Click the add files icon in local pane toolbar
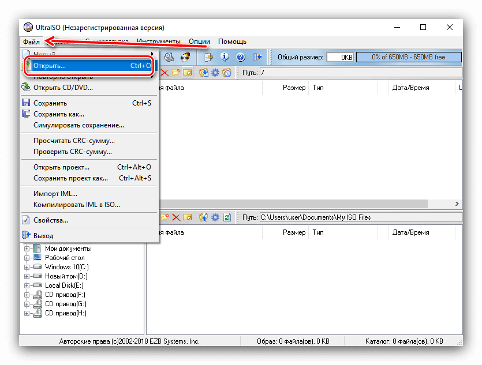Viewport: 482px width, 365px height. tap(204, 217)
